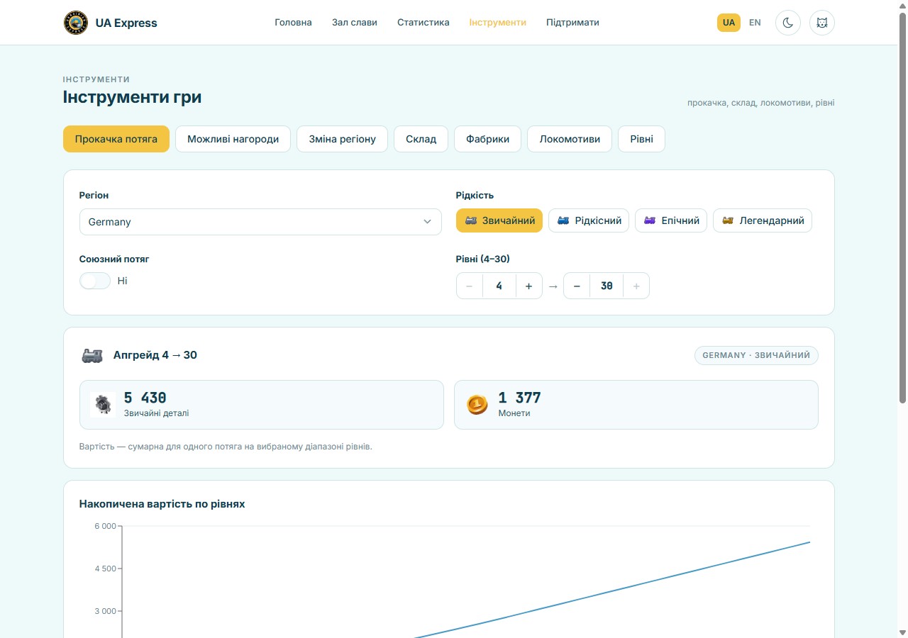Click the Апгрейд 4 → 30 title
908x638 pixels.
click(x=155, y=355)
